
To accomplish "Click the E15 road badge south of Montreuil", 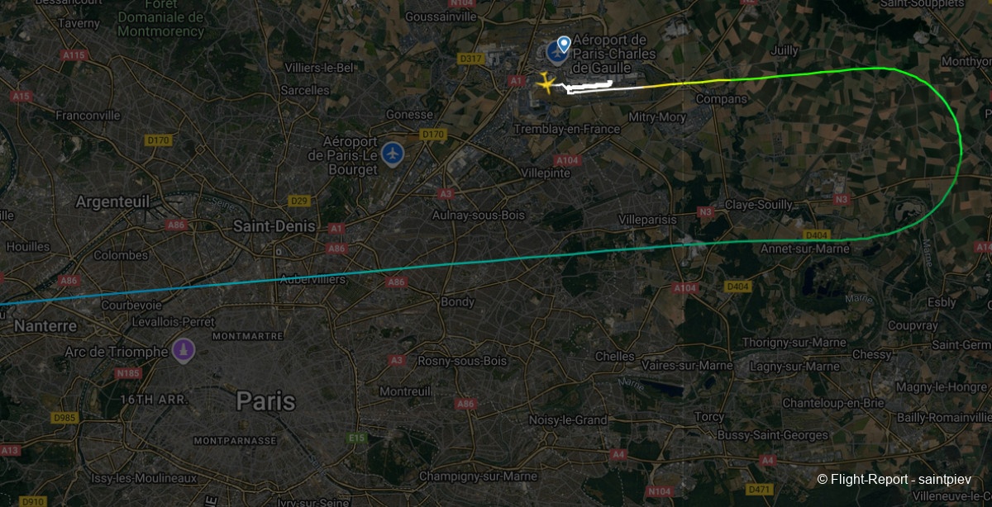I will pyautogui.click(x=357, y=438).
